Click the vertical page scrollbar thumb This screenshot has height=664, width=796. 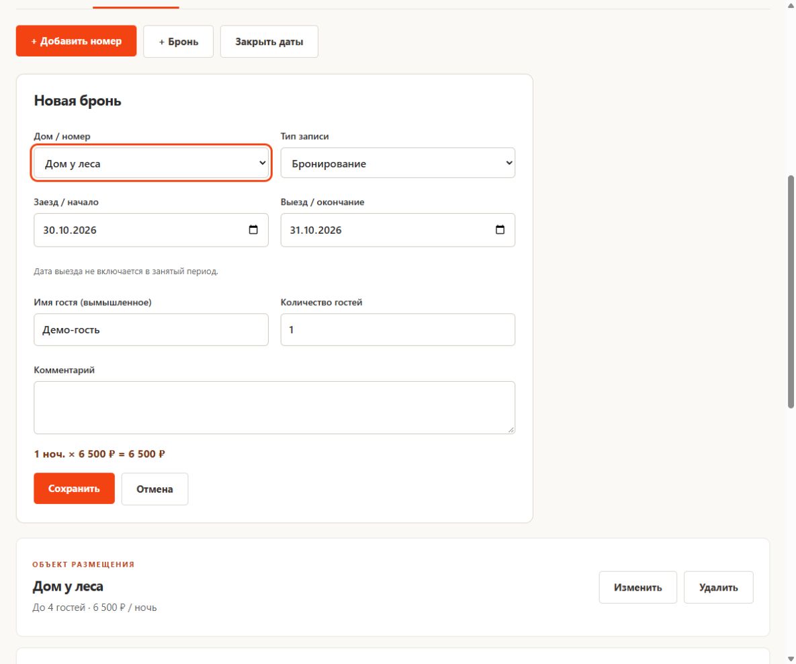pyautogui.click(x=791, y=292)
